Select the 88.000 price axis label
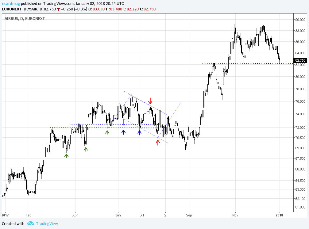 tap(300, 31)
